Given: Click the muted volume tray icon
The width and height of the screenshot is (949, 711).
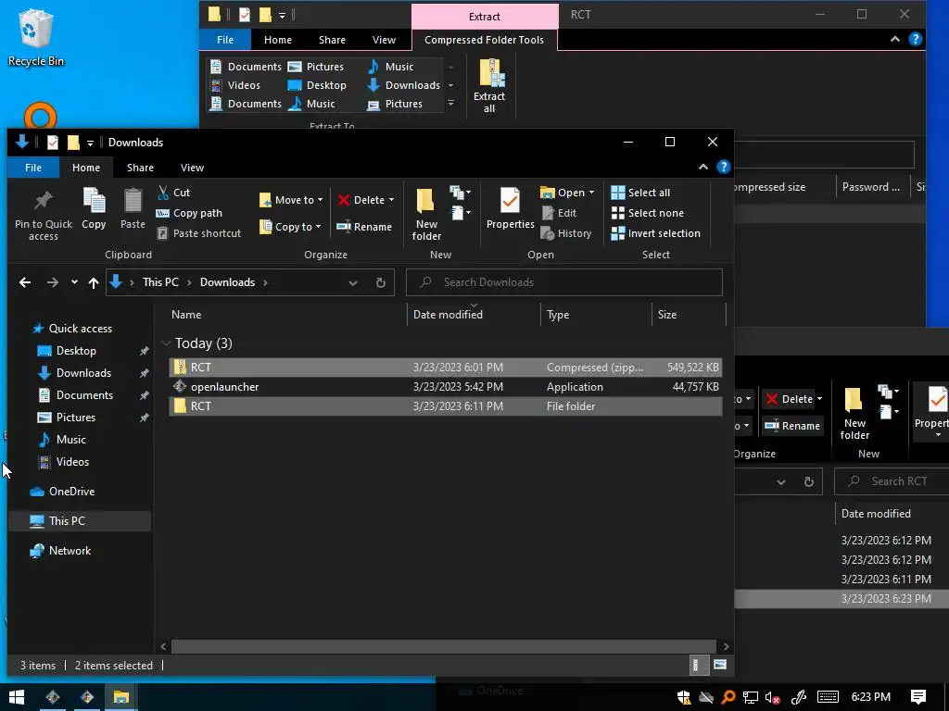Looking at the screenshot, I should click(772, 697).
